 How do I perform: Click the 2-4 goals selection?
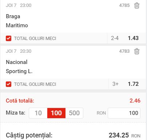[115, 38]
